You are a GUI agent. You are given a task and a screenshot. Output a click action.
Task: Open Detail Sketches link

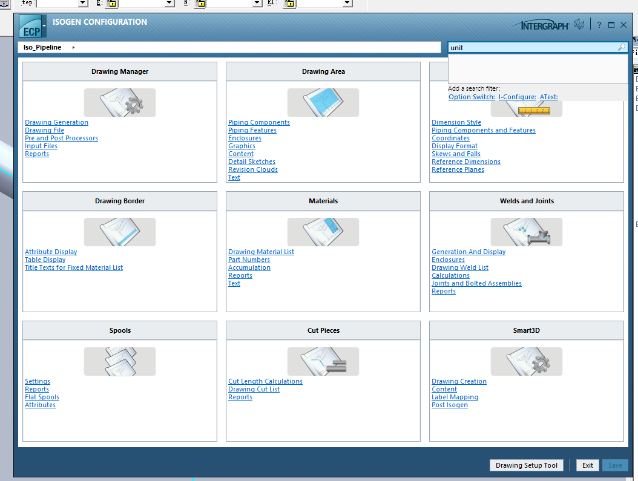[251, 162]
